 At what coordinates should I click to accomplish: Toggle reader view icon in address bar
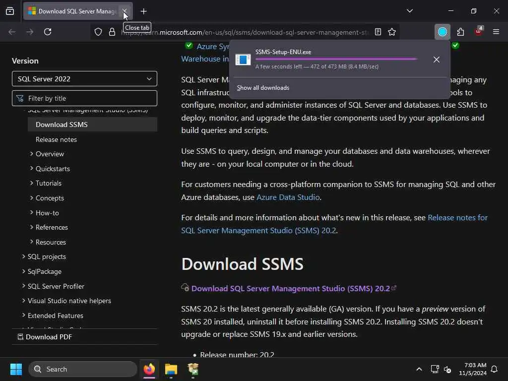click(x=378, y=32)
